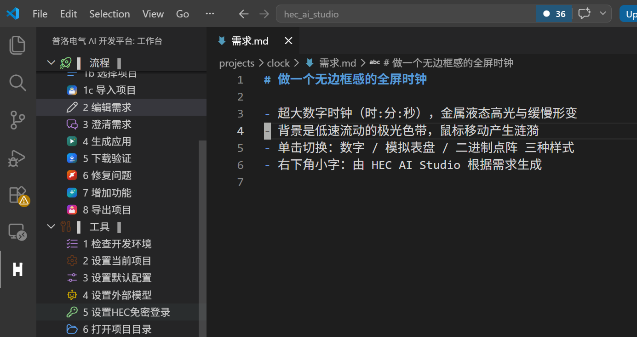This screenshot has height=337, width=637.
Task: Click the sidebar vertical scrollbar
Action: point(202,239)
